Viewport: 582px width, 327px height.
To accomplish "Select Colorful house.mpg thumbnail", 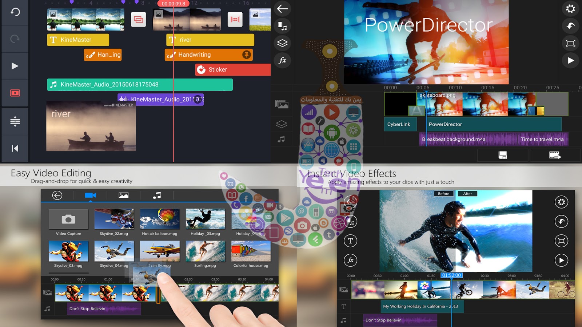I will (x=251, y=251).
